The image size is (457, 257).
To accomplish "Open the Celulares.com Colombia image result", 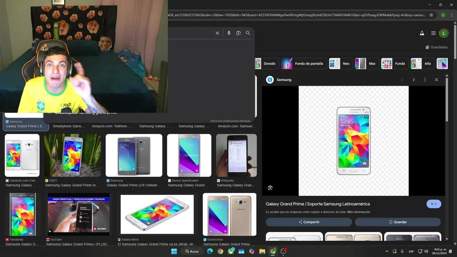I will pos(22,155).
